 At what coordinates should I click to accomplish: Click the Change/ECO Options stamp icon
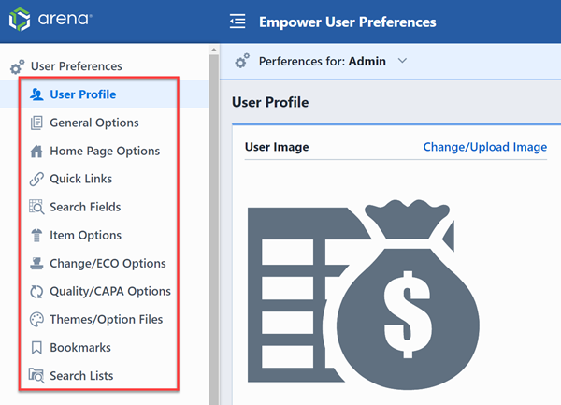36,264
